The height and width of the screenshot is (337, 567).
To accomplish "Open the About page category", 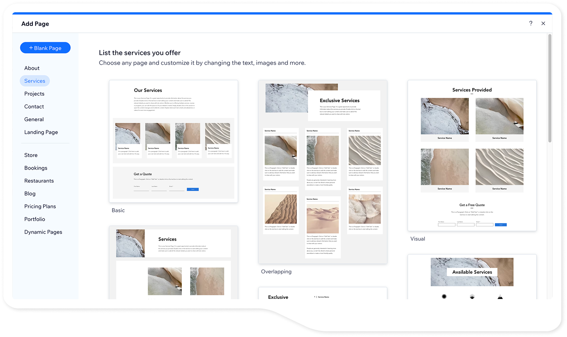I will click(x=32, y=68).
